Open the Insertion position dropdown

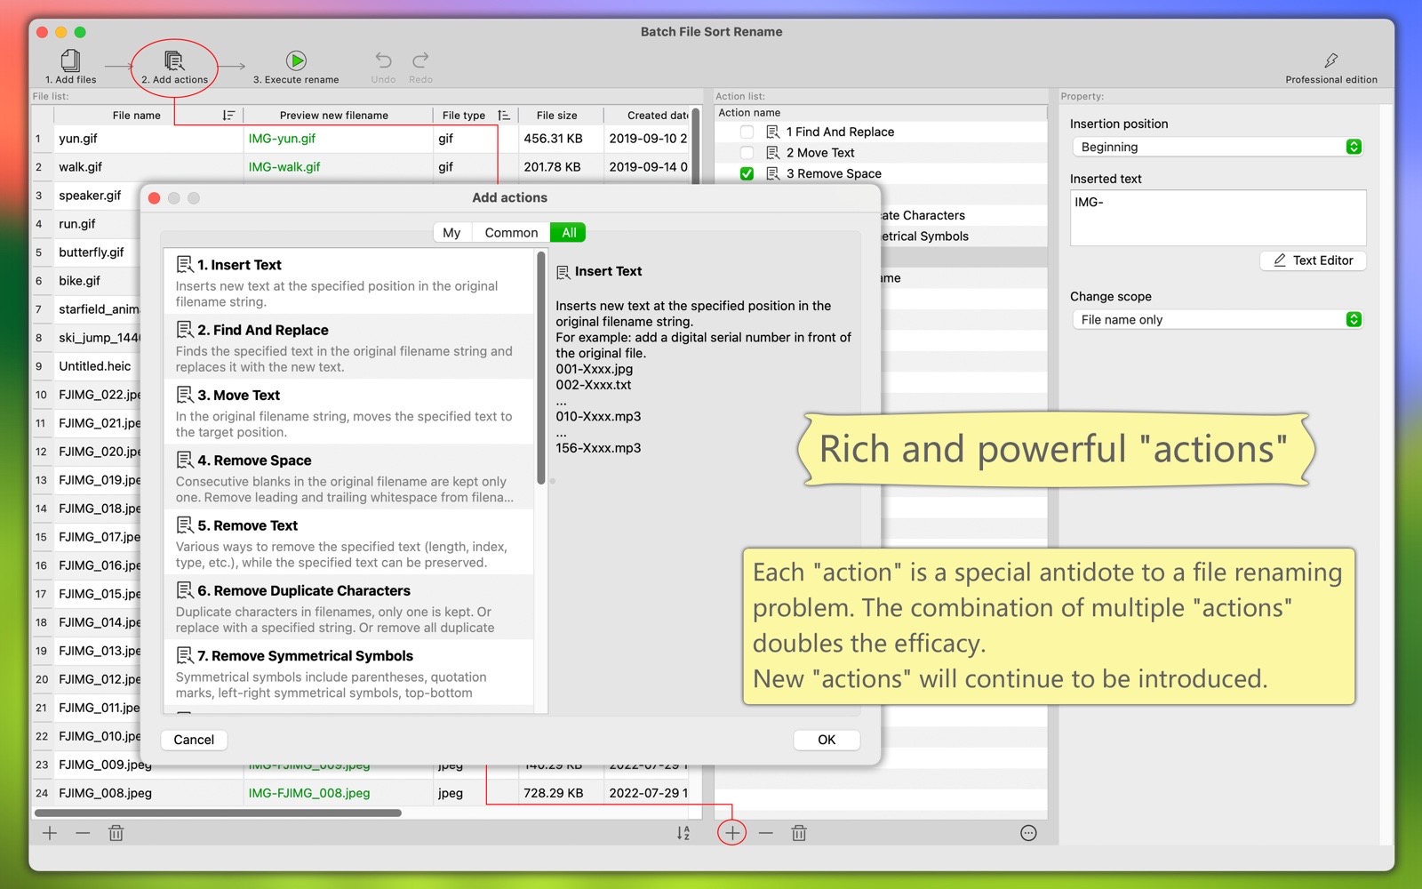(1217, 148)
